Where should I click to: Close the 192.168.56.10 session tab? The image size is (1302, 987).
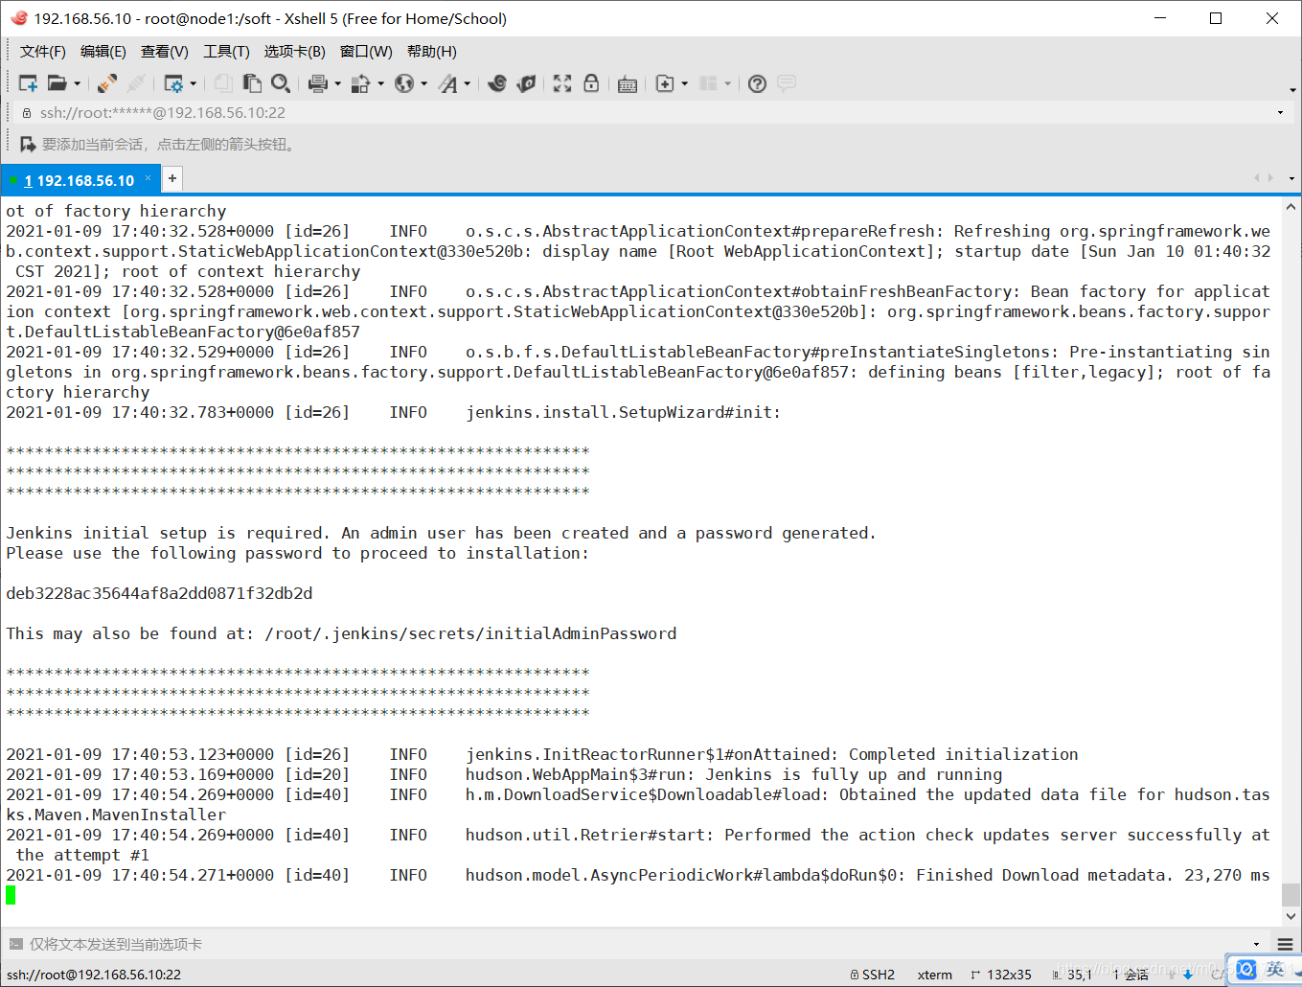click(x=148, y=178)
